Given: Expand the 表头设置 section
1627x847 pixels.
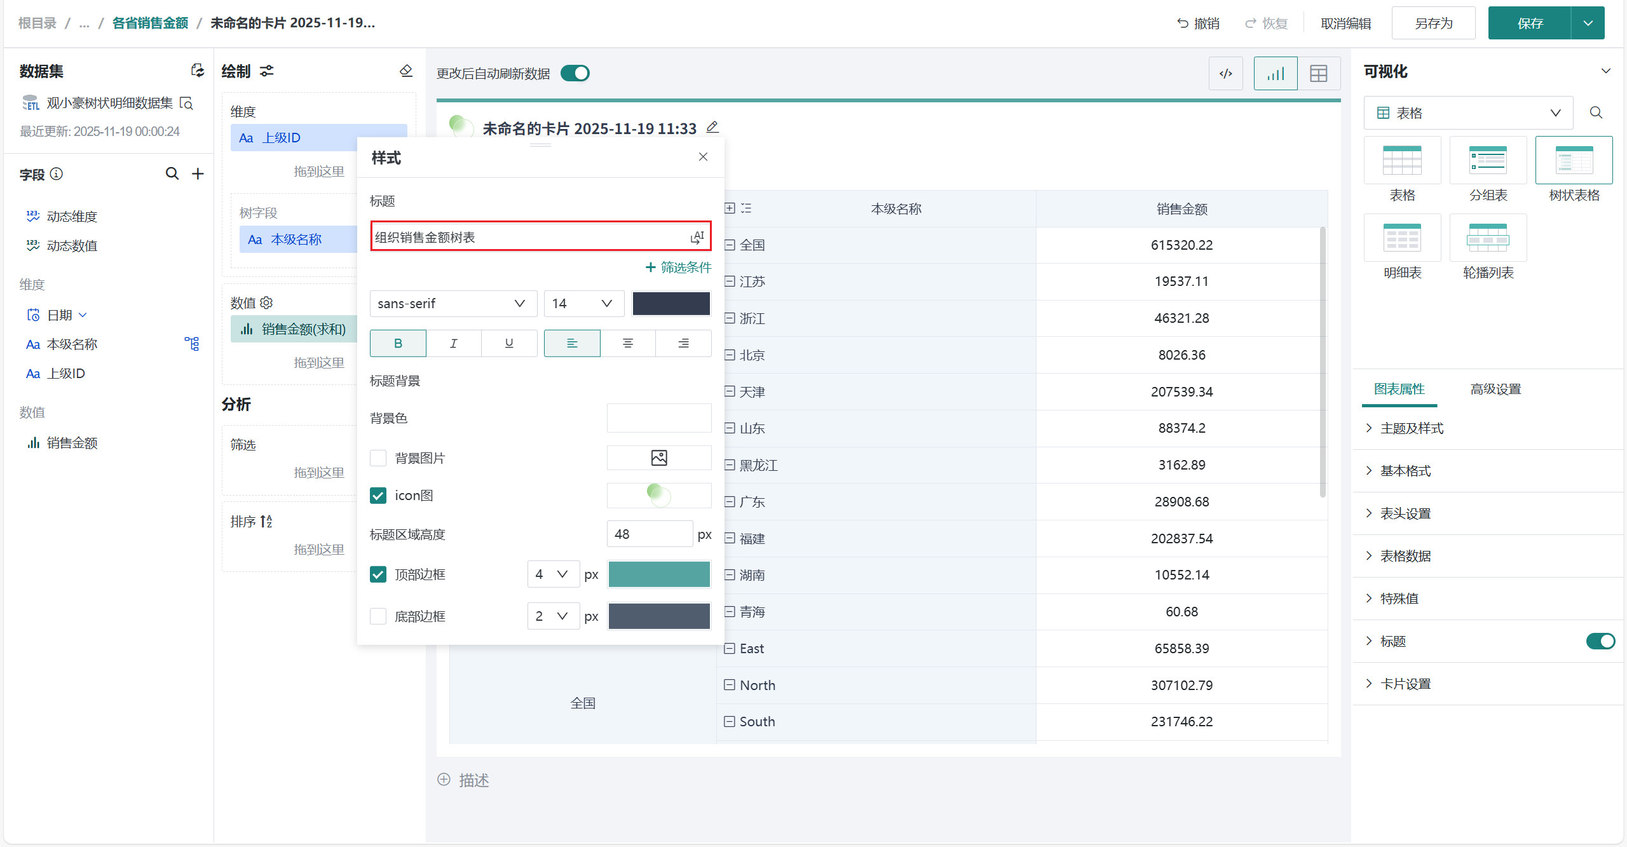Looking at the screenshot, I should tap(1405, 513).
